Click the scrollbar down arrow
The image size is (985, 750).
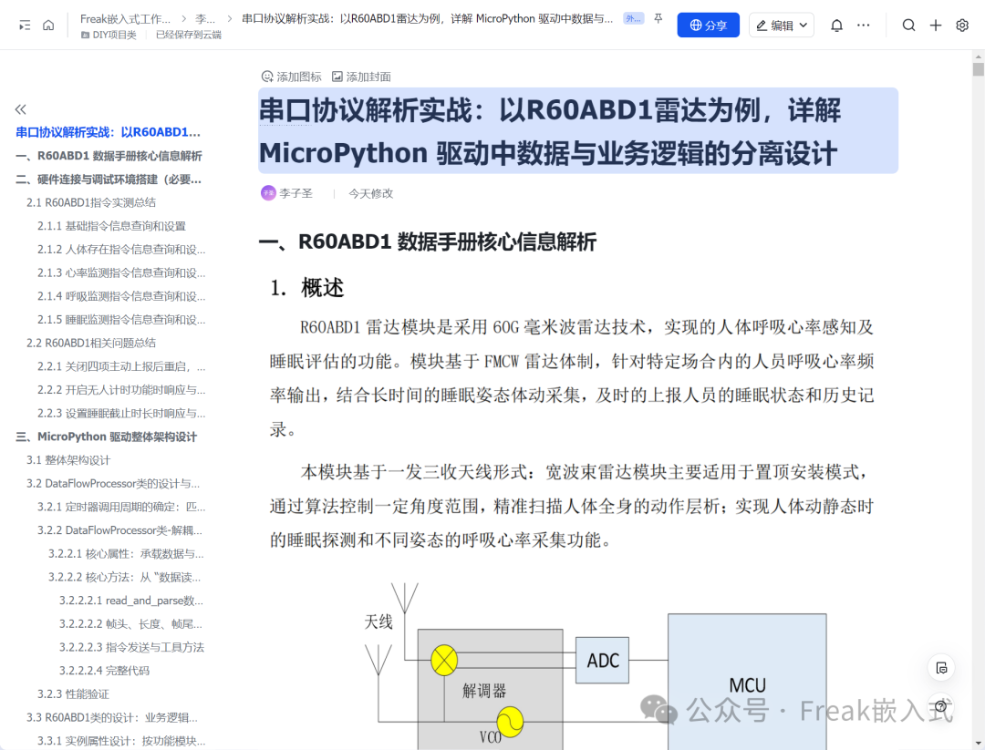(x=978, y=744)
